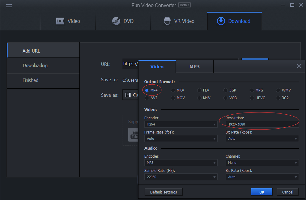The height and width of the screenshot is (200, 306).
Task: Select the MKV output format
Action: tap(173, 90)
